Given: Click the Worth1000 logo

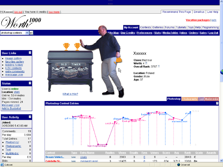Looking at the screenshot, I should point(21,22).
